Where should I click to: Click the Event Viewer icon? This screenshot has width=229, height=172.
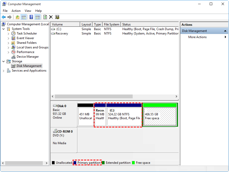pyautogui.click(x=13, y=38)
